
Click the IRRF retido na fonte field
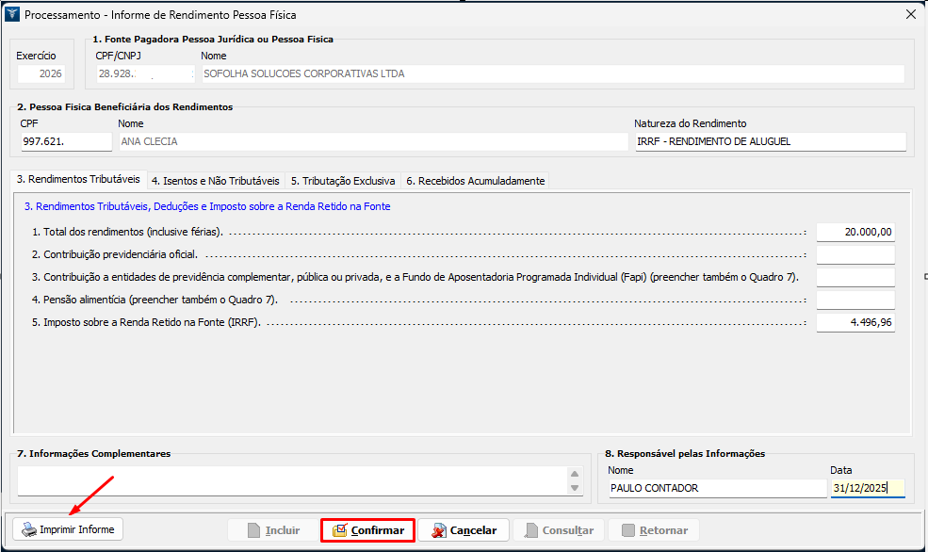click(855, 322)
